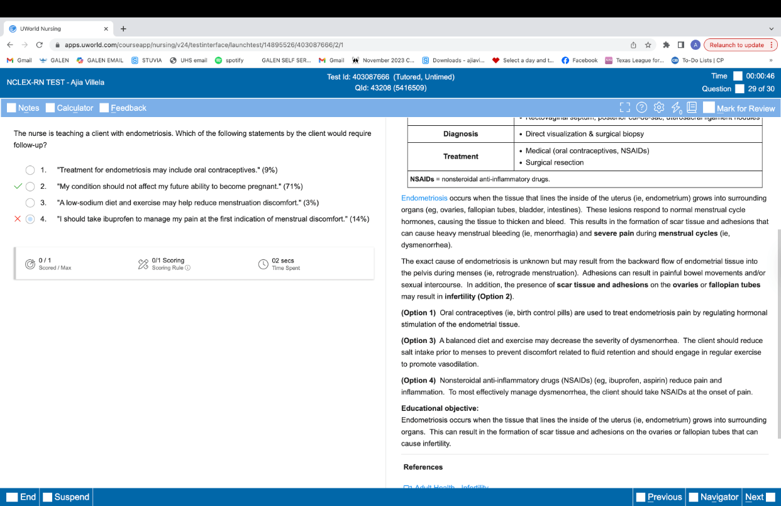This screenshot has height=506, width=781.
Task: Toggle the browser side panel icon
Action: coord(680,45)
